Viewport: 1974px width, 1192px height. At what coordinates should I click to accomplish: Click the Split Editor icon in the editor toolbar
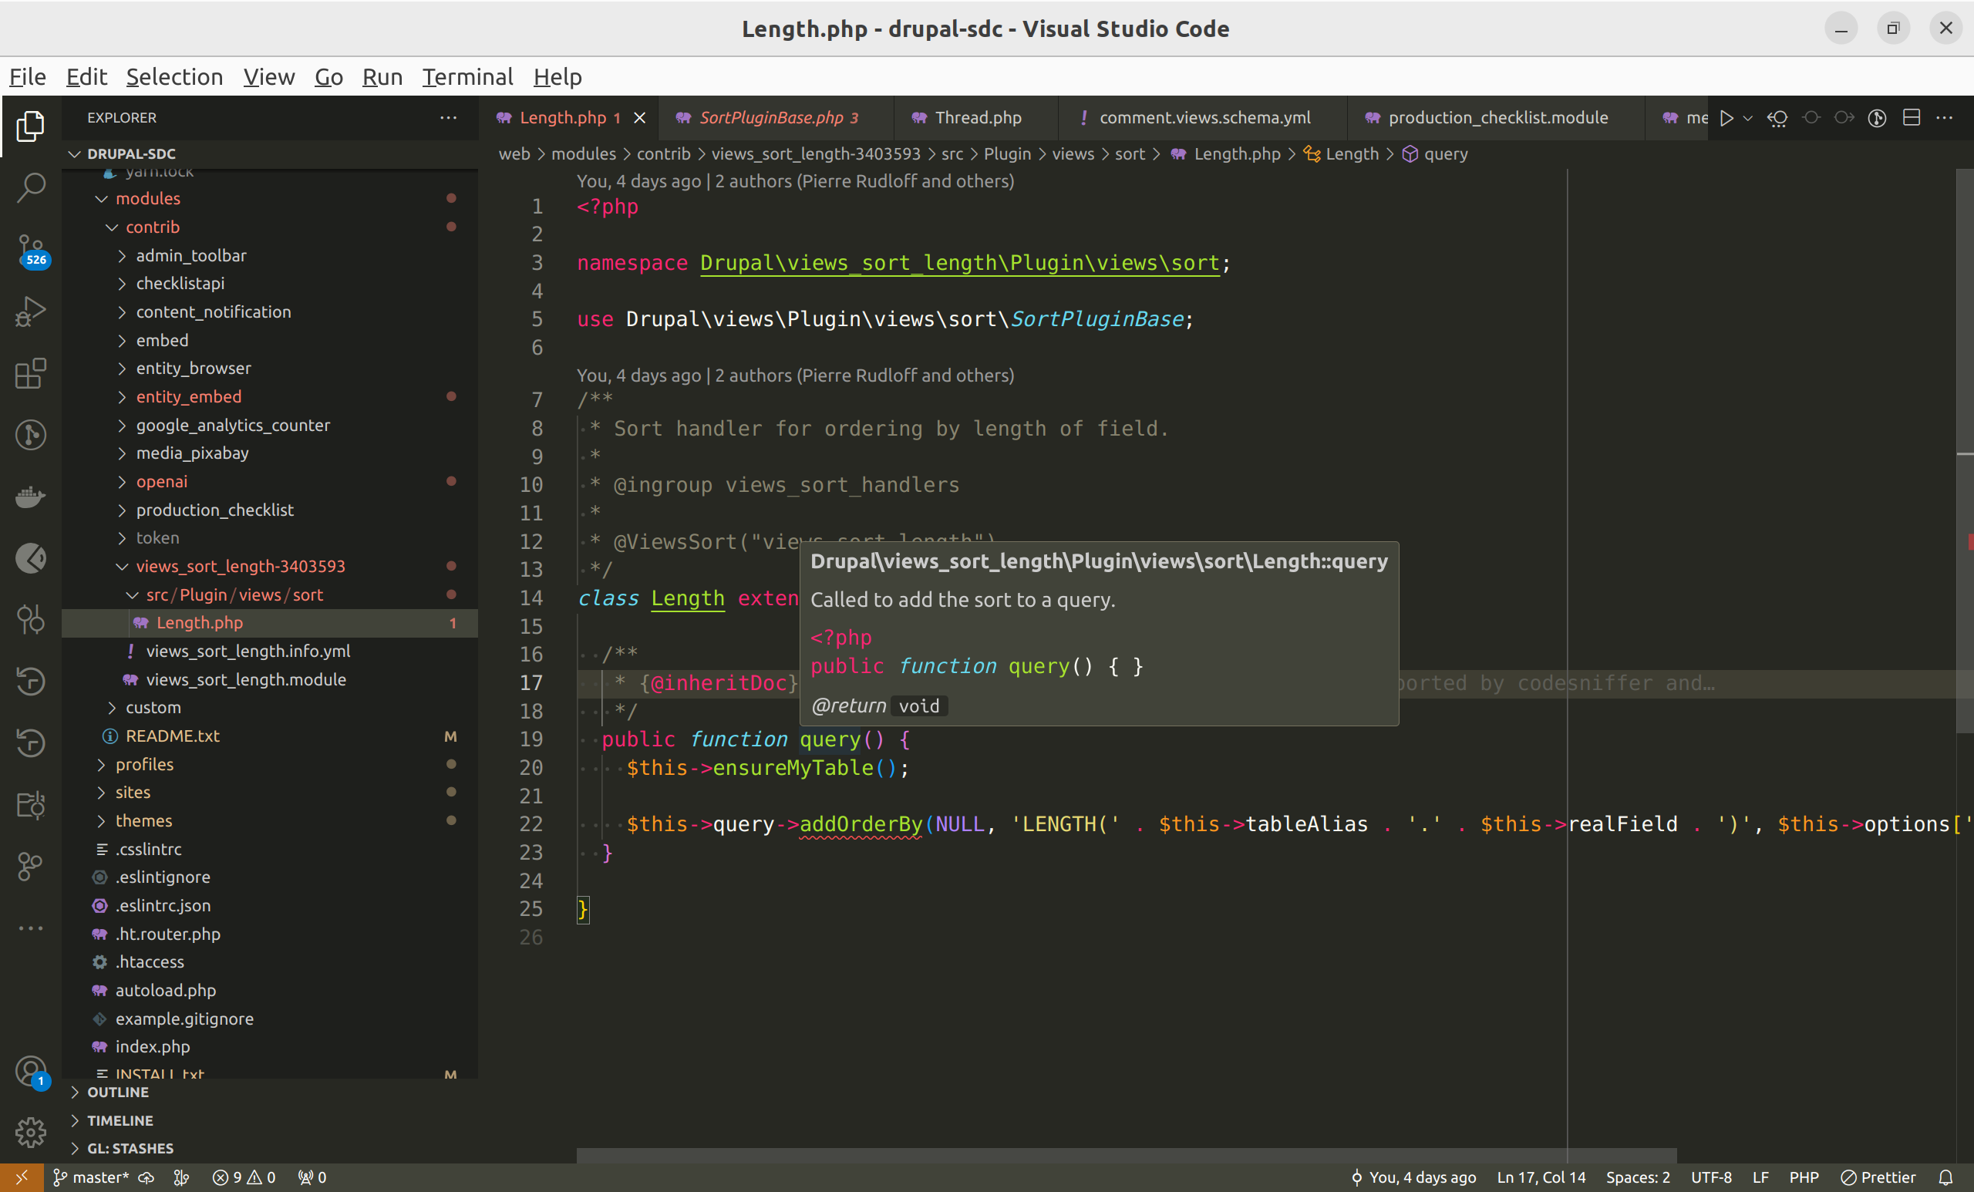[1912, 118]
